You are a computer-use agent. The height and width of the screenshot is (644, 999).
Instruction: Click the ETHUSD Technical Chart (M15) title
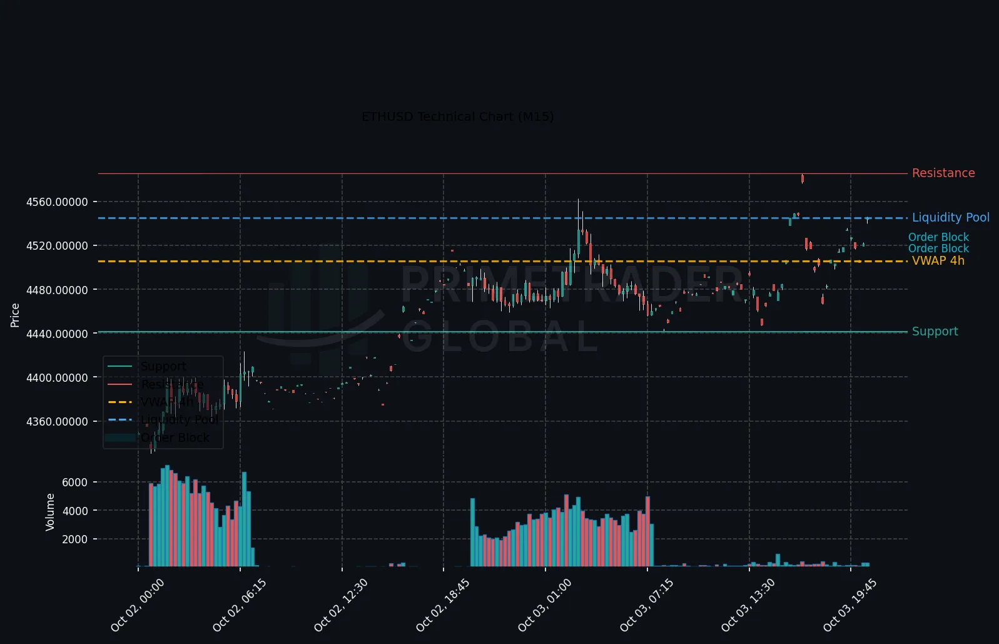tap(457, 116)
